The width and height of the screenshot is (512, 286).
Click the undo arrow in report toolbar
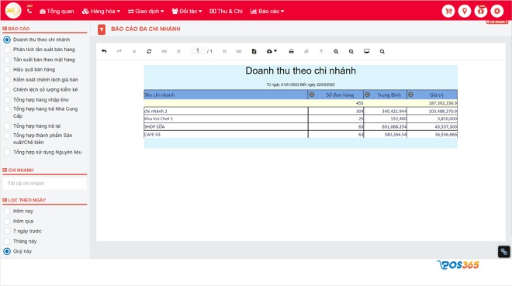click(104, 51)
